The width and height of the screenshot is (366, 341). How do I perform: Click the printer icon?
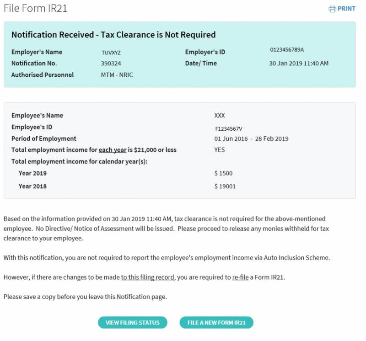[x=332, y=9]
